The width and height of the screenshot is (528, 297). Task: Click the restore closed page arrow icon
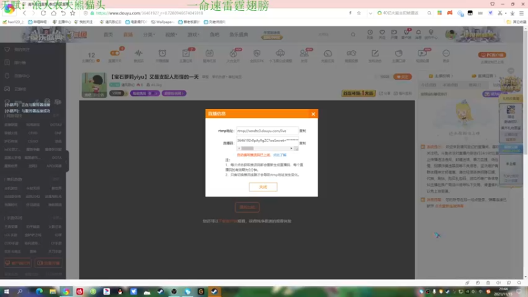(63, 13)
